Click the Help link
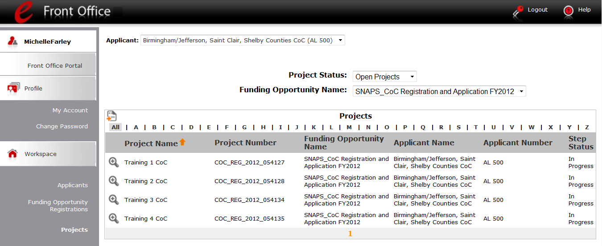Image resolution: width=602 pixels, height=246 pixels. pyautogui.click(x=584, y=9)
